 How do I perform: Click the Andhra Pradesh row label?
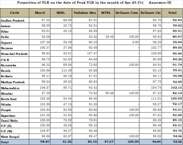pyautogui.click(x=12, y=21)
